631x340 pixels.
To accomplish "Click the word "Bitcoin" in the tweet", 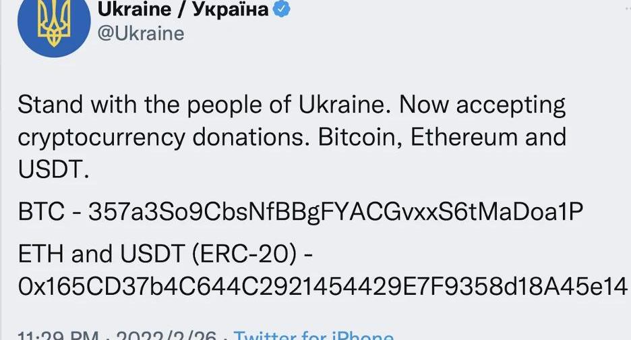I will coord(357,138).
